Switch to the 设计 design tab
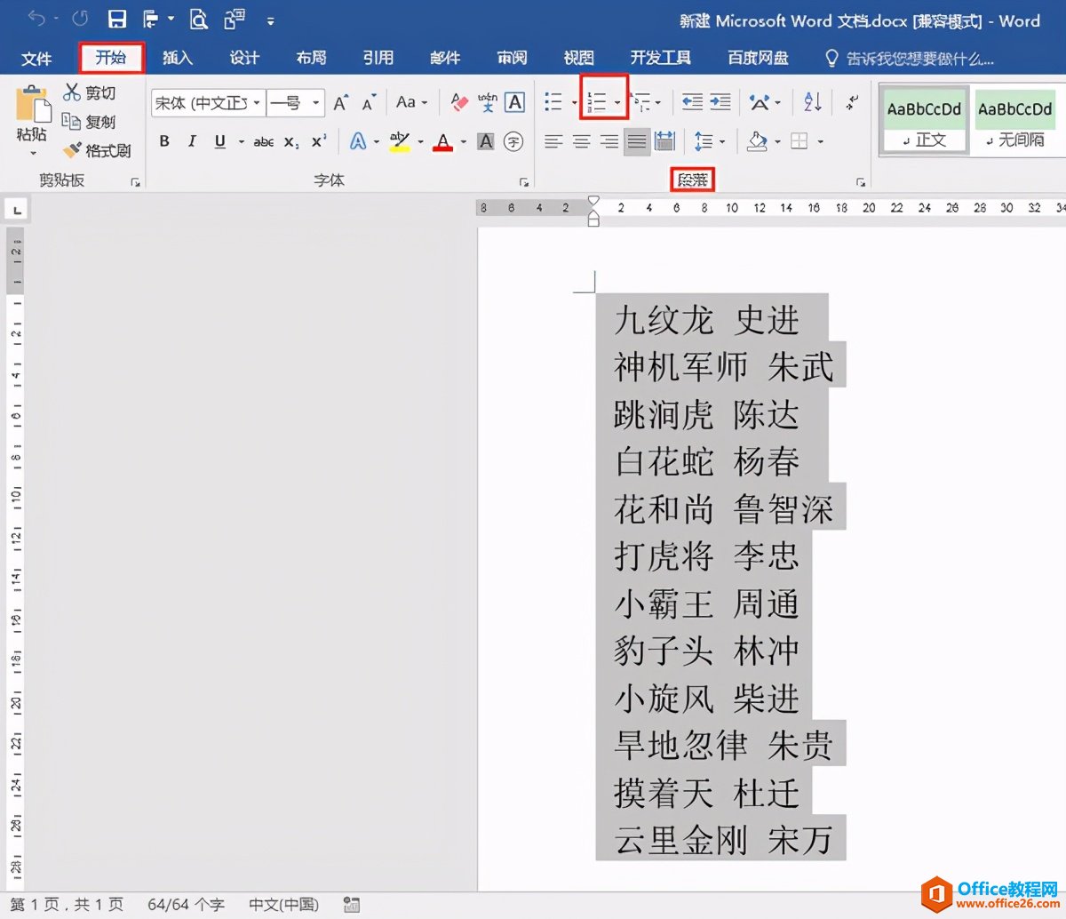 (x=244, y=58)
